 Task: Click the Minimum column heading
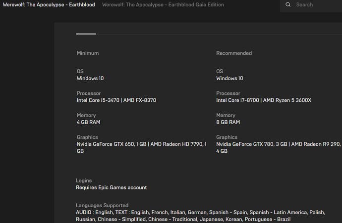tap(88, 53)
